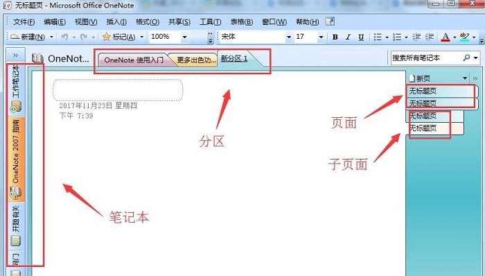Open the 表格(B) menu

pos(242,22)
